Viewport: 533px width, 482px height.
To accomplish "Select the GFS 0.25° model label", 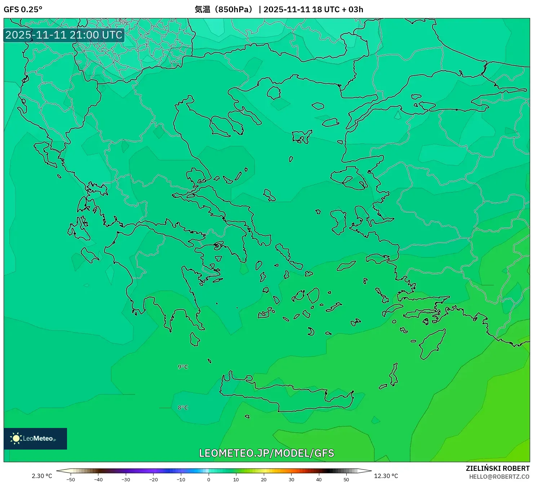I will click(x=22, y=10).
